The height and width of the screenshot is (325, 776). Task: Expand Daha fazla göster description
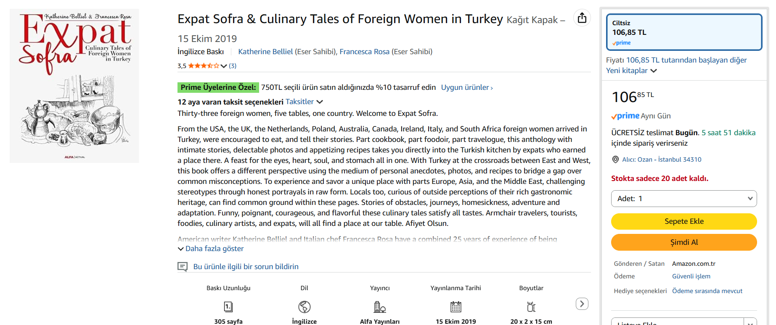coord(211,249)
